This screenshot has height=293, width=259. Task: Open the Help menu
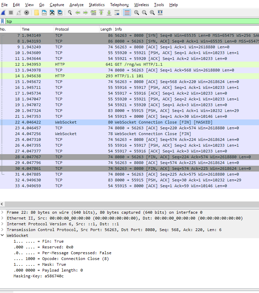[173, 5]
